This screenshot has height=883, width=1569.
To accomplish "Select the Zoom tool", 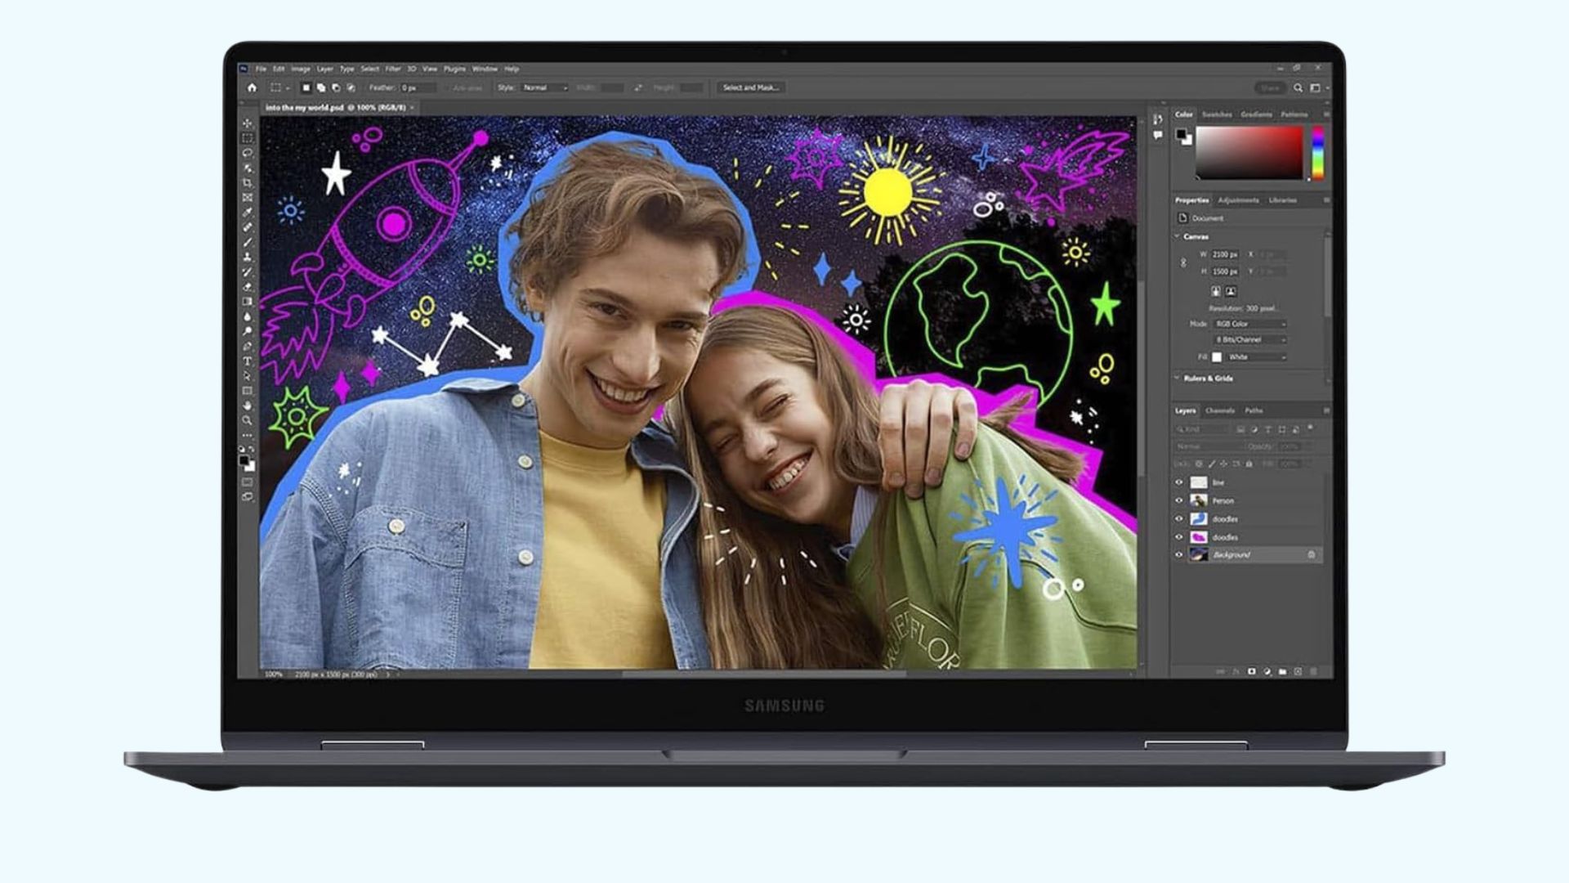I will pos(248,420).
